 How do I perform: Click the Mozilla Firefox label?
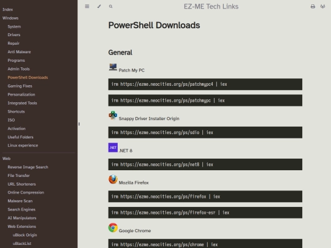(x=134, y=182)
